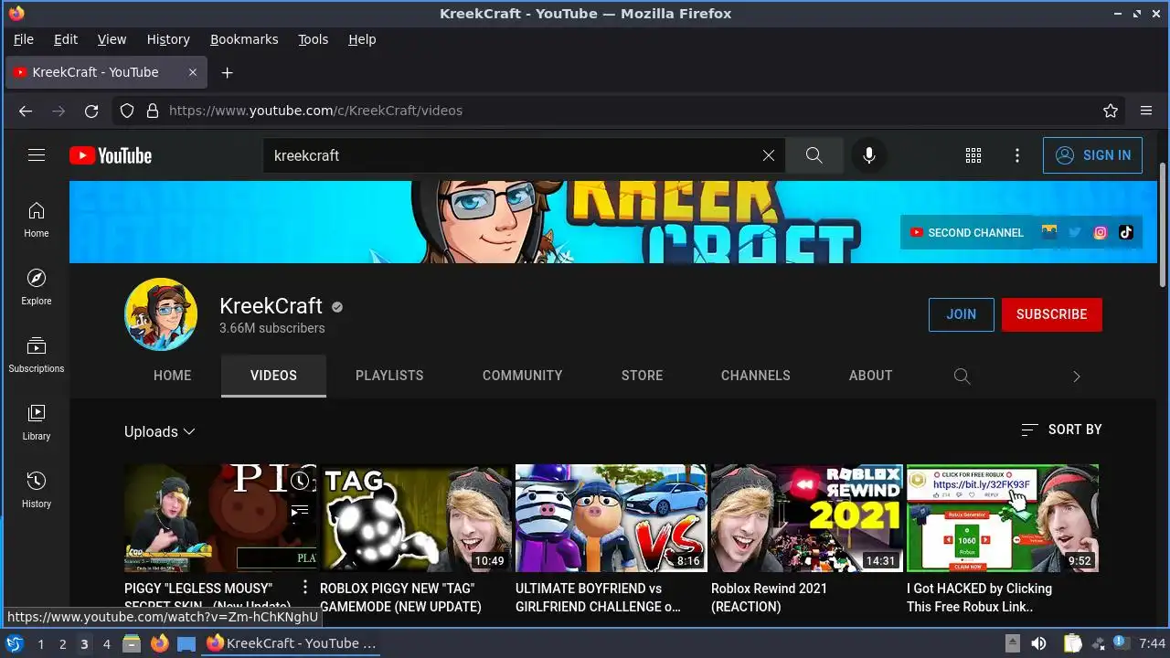Open Library in the sidebar
Image resolution: width=1170 pixels, height=658 pixels.
[x=37, y=423]
